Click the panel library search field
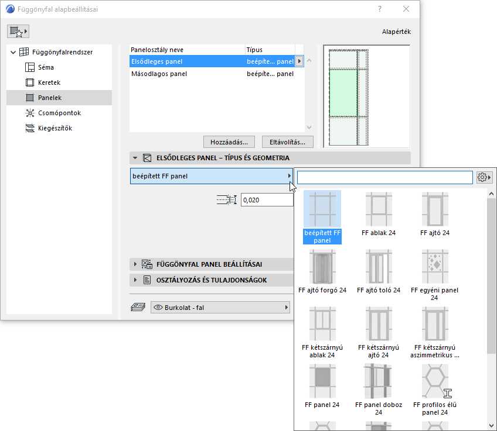This screenshot has width=497, height=431. (x=385, y=177)
